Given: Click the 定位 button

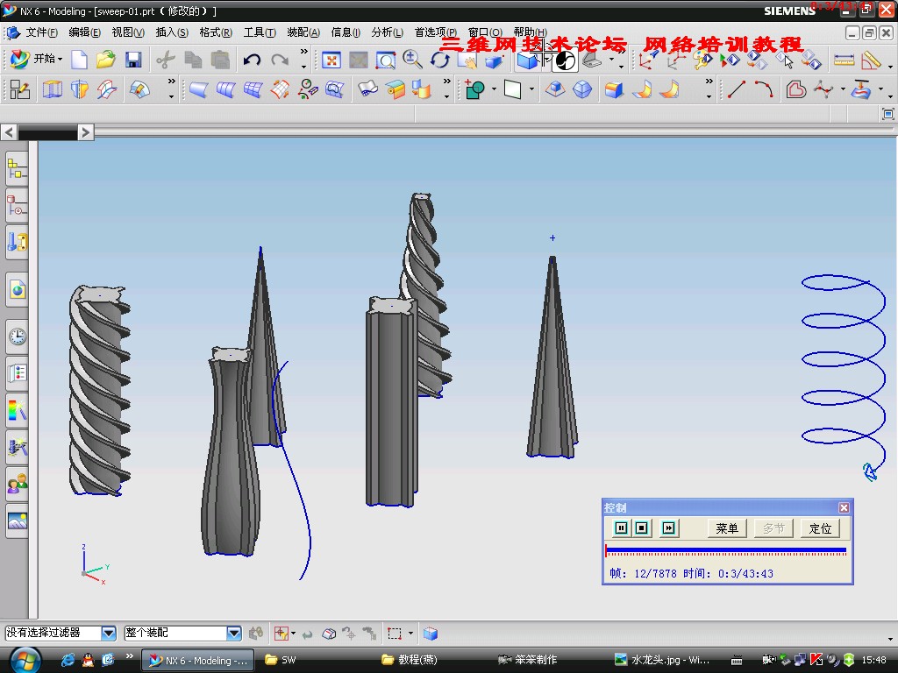Looking at the screenshot, I should point(820,528).
